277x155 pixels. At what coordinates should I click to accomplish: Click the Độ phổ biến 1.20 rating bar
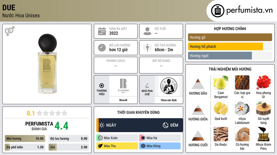point(25,147)
